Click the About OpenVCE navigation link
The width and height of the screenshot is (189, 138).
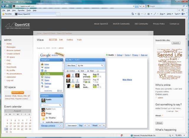click(101, 24)
